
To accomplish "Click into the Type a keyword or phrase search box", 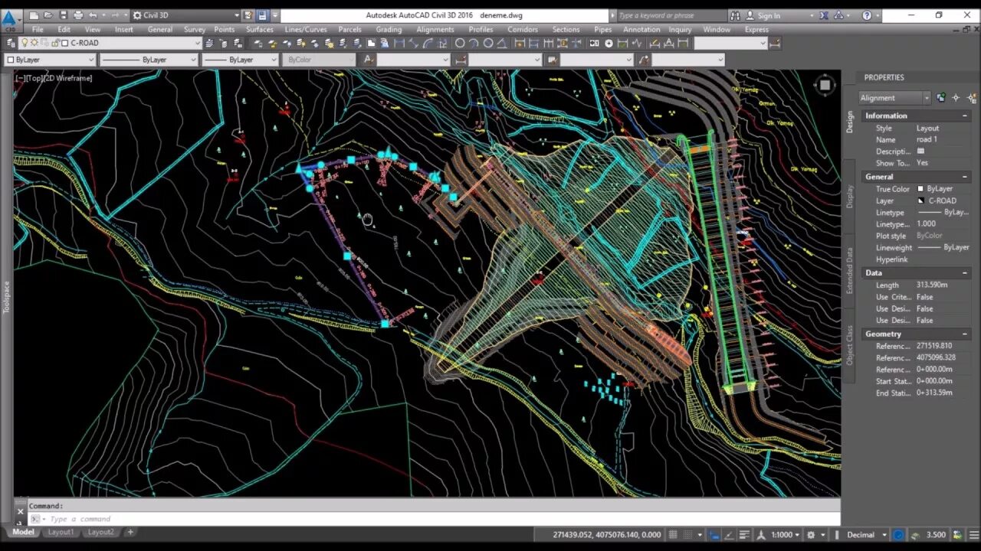I will click(x=671, y=15).
